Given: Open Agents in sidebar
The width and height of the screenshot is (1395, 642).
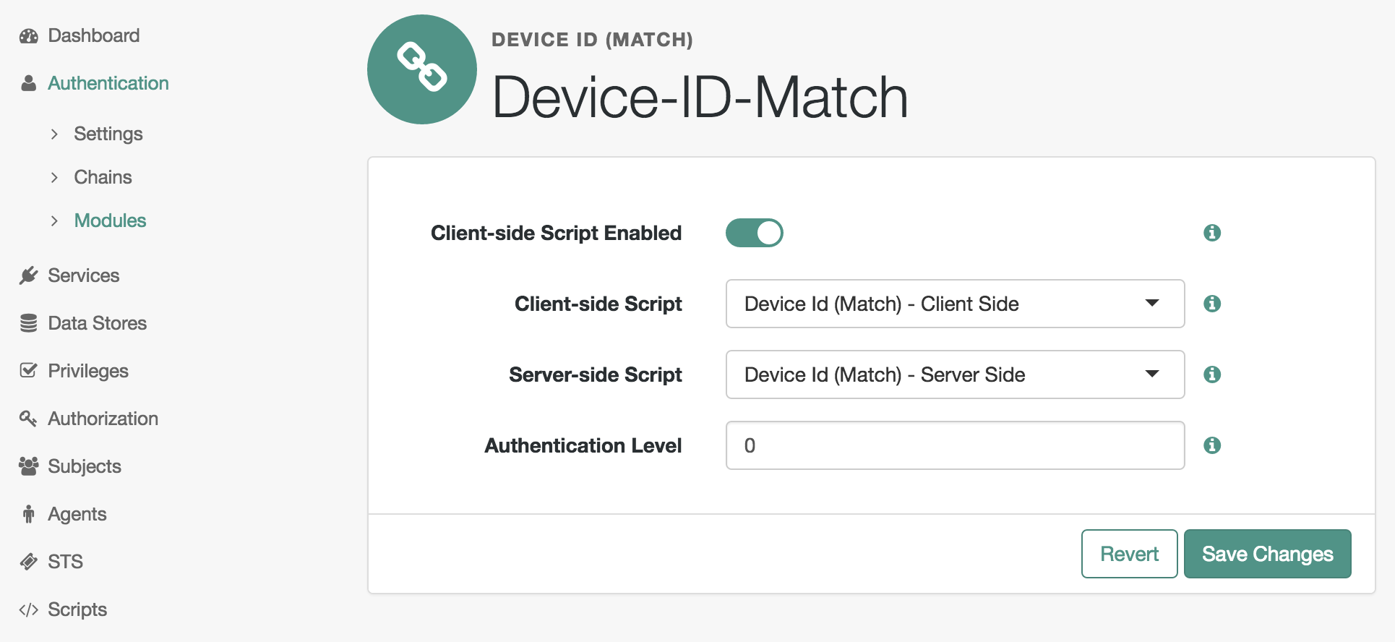Looking at the screenshot, I should (77, 514).
